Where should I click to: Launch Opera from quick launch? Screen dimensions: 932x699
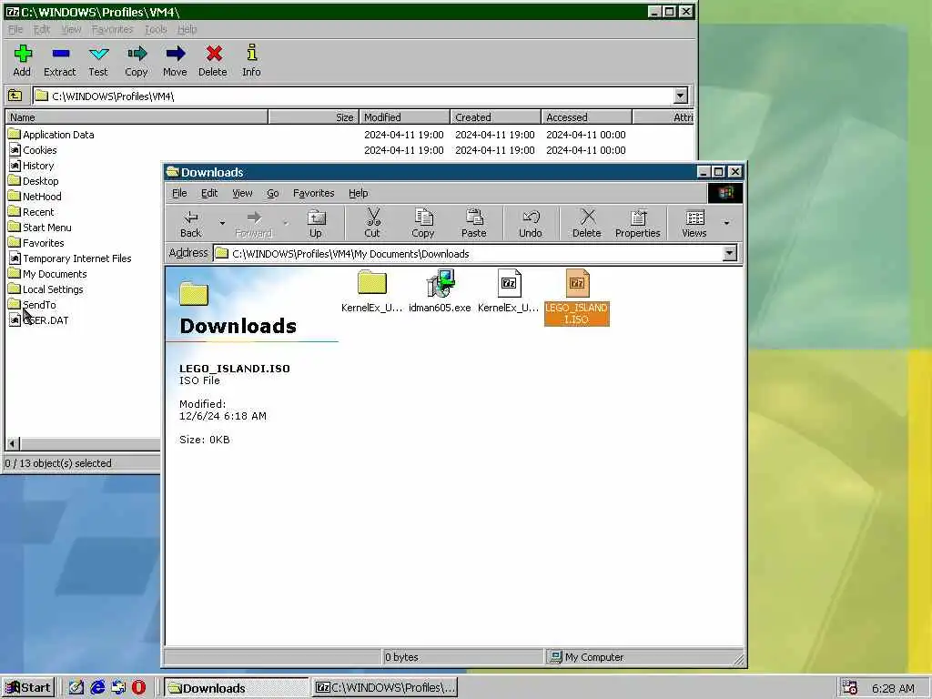[139, 688]
